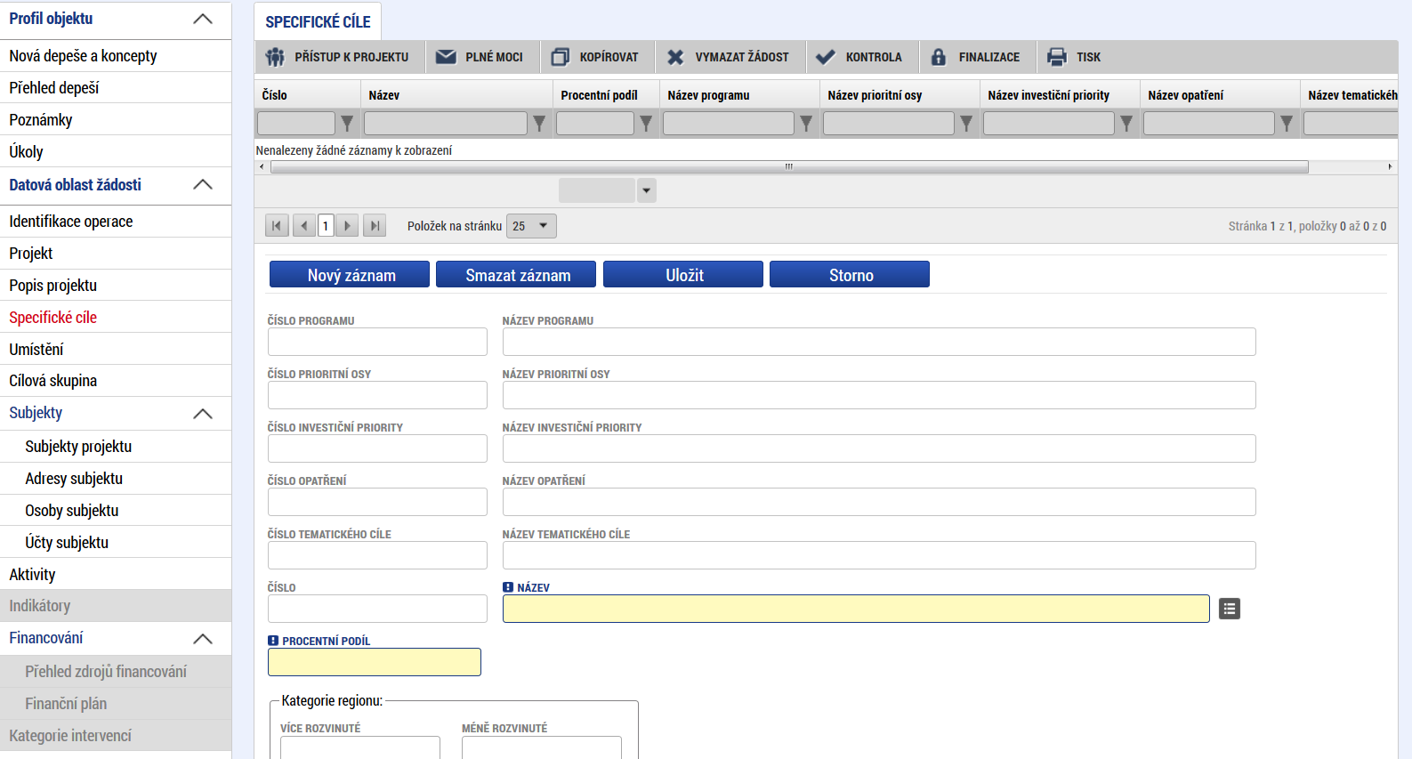This screenshot has height=759, width=1412.
Task: Click page number 1 in pager
Action: tap(326, 226)
